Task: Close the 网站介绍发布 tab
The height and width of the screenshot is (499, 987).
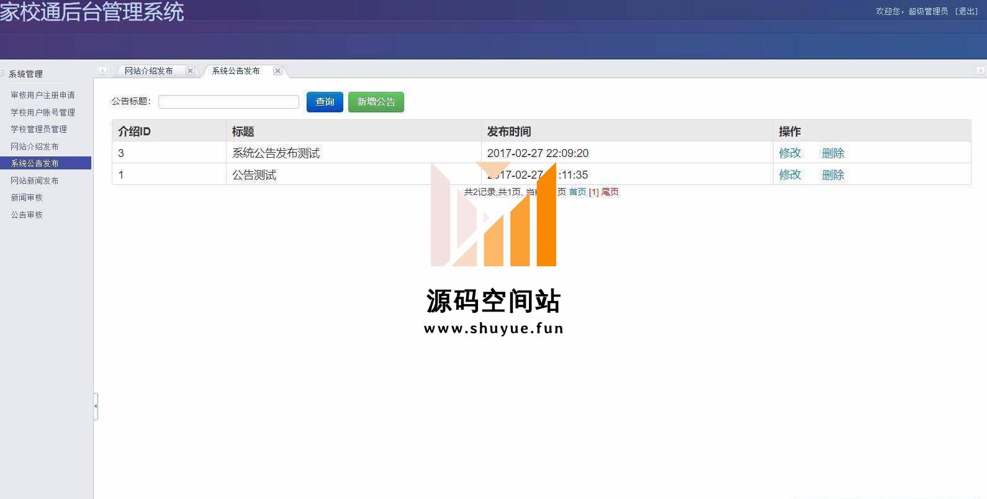Action: (190, 71)
